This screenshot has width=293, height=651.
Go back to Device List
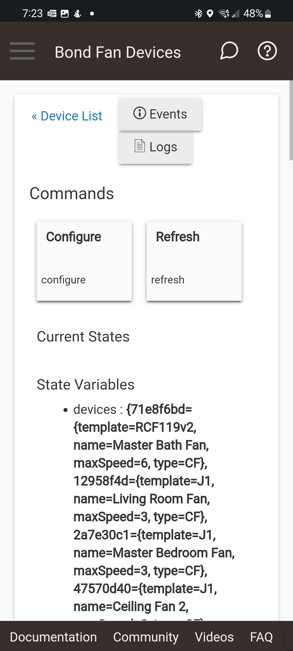click(67, 116)
